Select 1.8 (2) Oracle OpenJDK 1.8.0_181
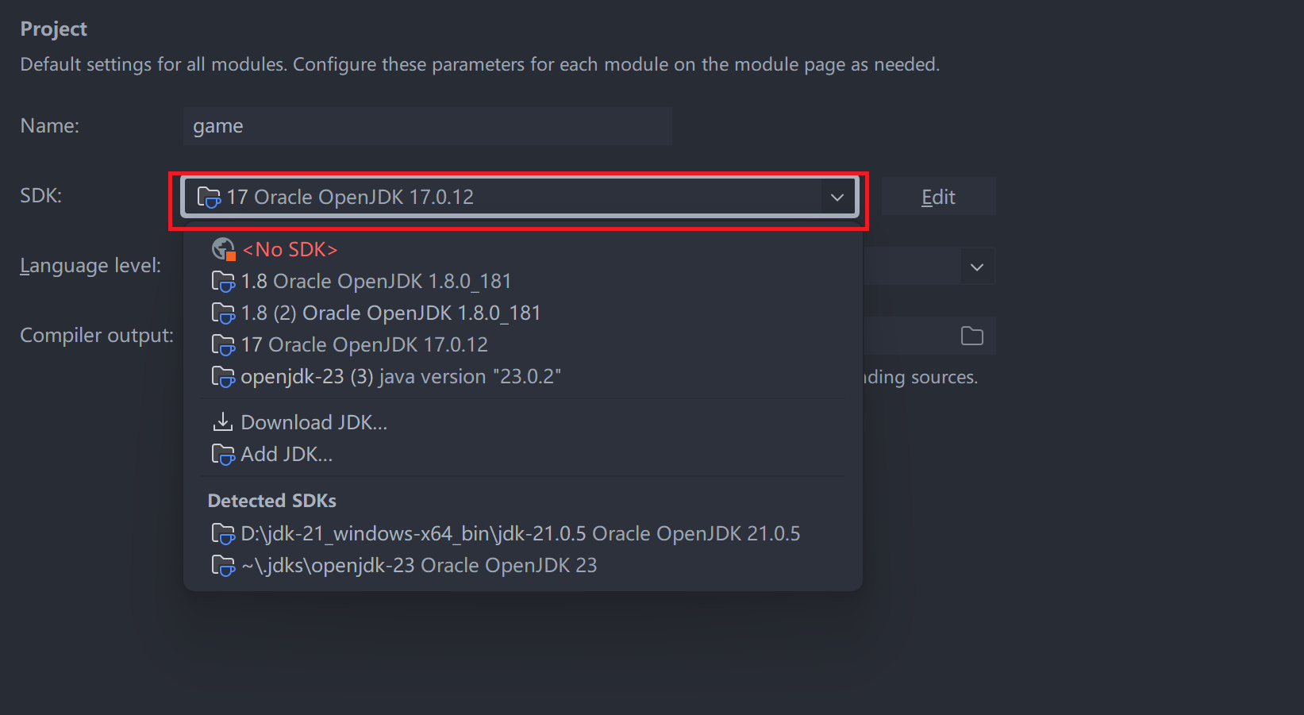This screenshot has width=1304, height=715. pos(390,313)
